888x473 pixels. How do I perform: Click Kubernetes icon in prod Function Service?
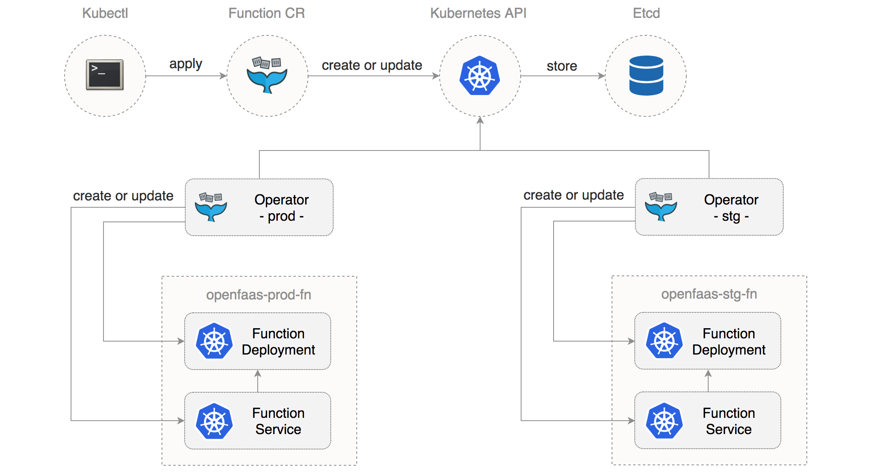(x=214, y=421)
